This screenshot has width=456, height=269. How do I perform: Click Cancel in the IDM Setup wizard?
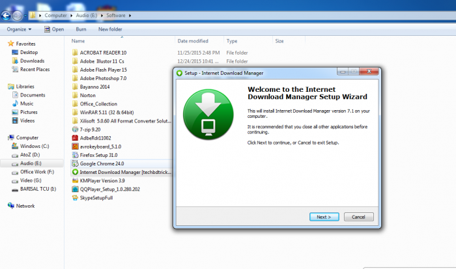coord(358,217)
